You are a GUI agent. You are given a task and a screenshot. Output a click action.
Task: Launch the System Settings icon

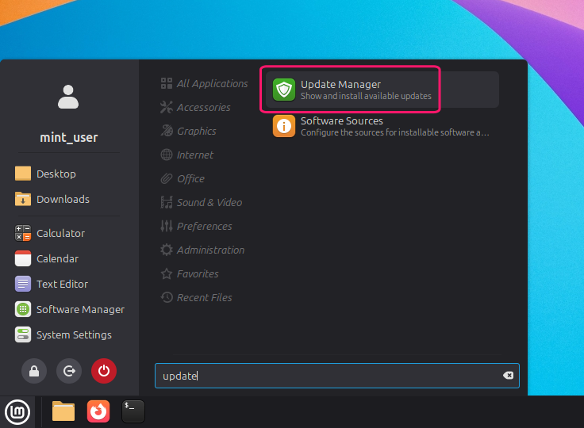tap(23, 334)
